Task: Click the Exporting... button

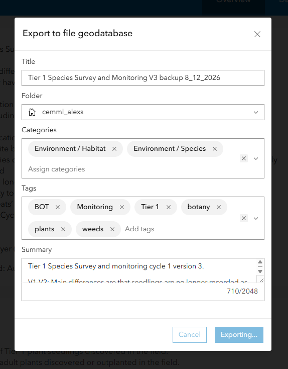Action: click(x=239, y=335)
